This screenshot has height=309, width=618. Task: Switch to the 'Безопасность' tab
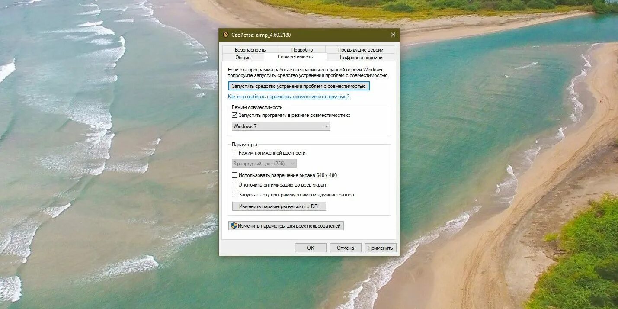tap(250, 49)
